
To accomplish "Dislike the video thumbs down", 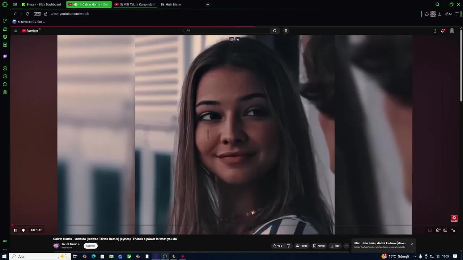I will (288, 246).
